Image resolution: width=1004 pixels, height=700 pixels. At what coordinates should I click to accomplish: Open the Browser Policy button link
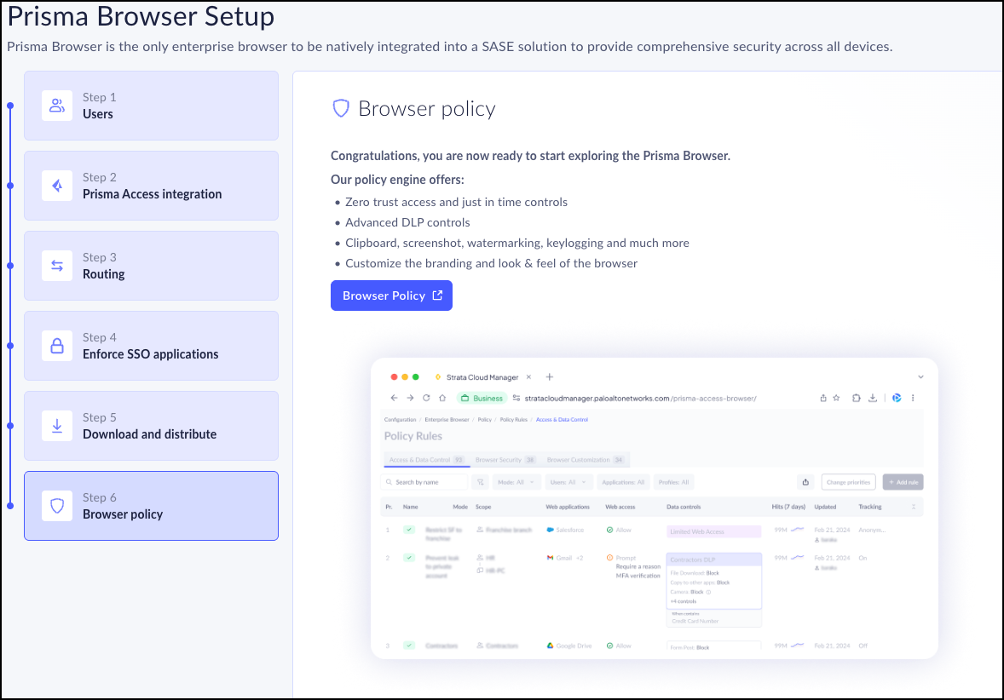coord(391,295)
